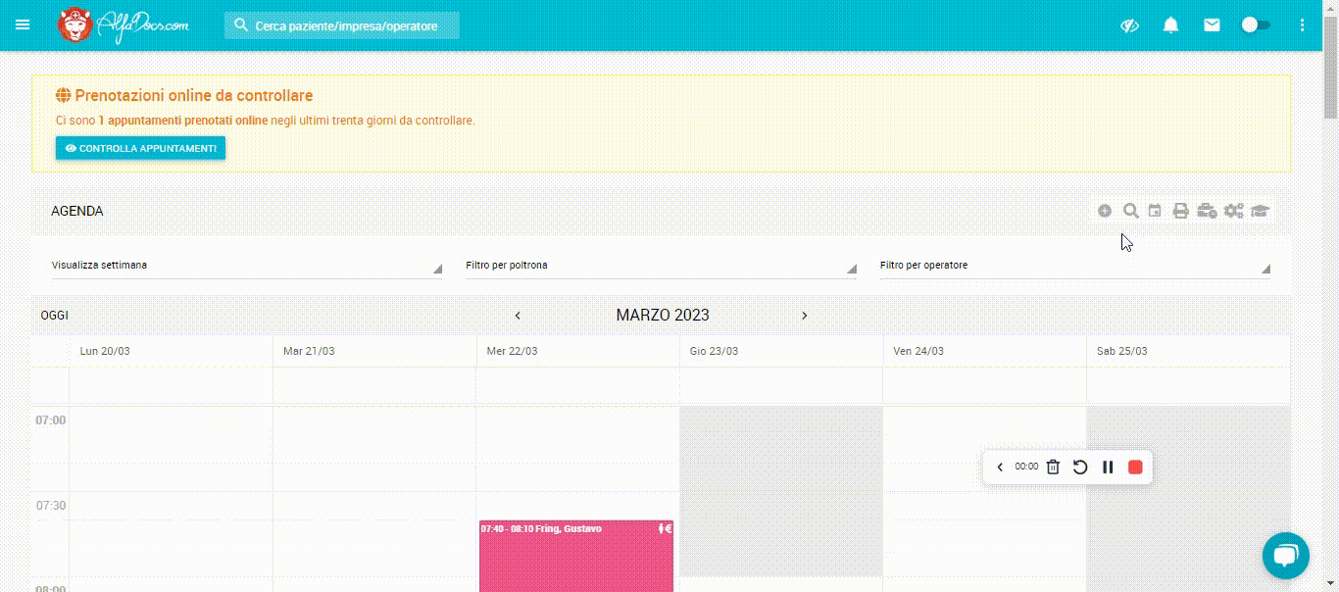This screenshot has height=592, width=1339.
Task: Click the 00:00 recording timer
Action: pos(1026,468)
